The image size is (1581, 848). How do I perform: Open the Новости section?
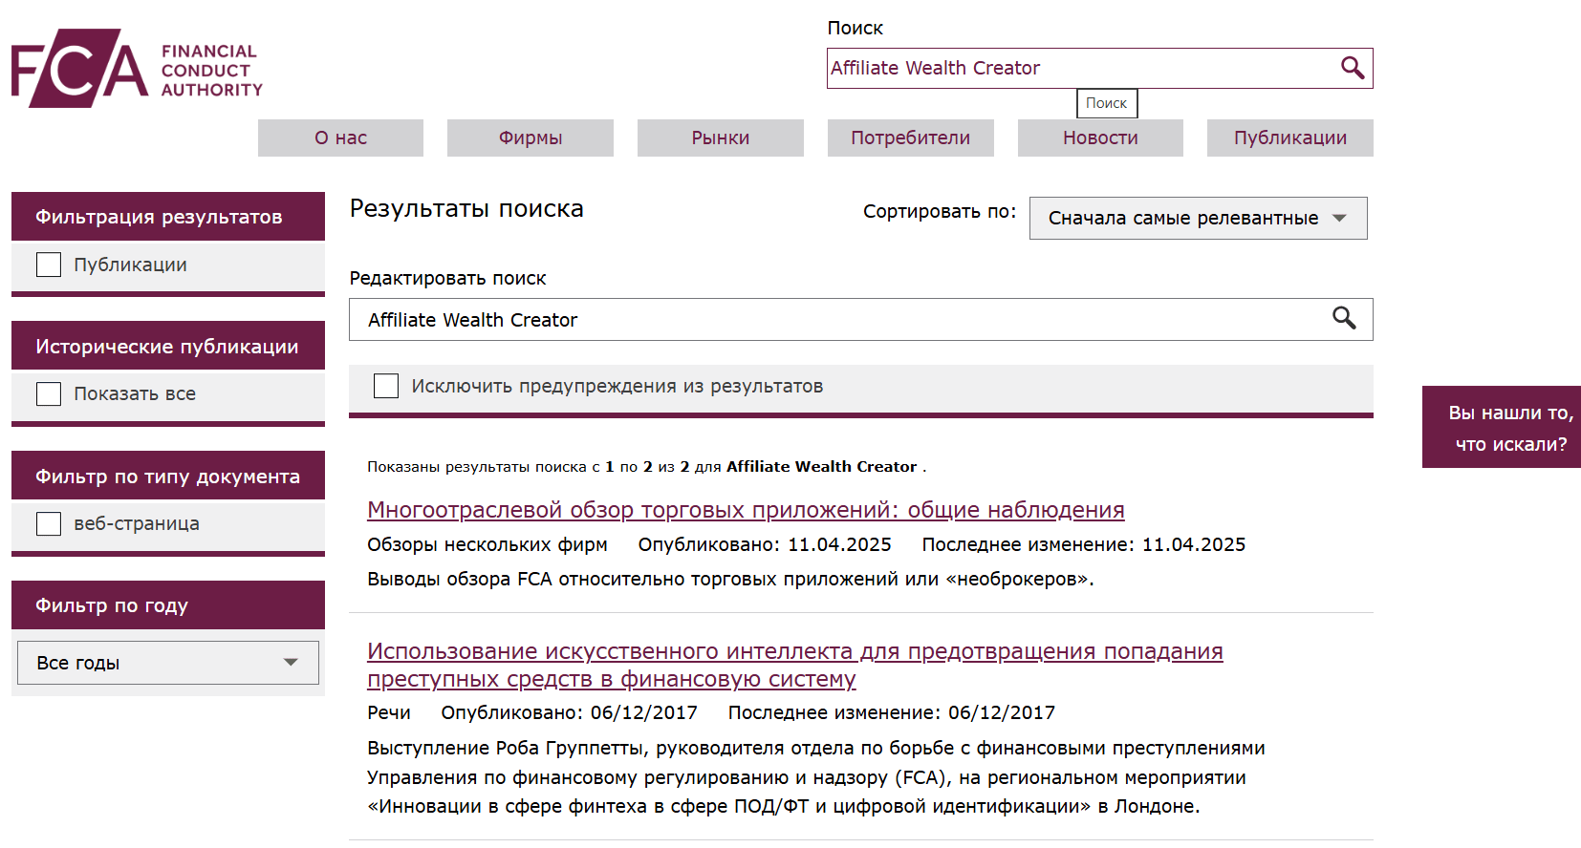pos(1100,138)
